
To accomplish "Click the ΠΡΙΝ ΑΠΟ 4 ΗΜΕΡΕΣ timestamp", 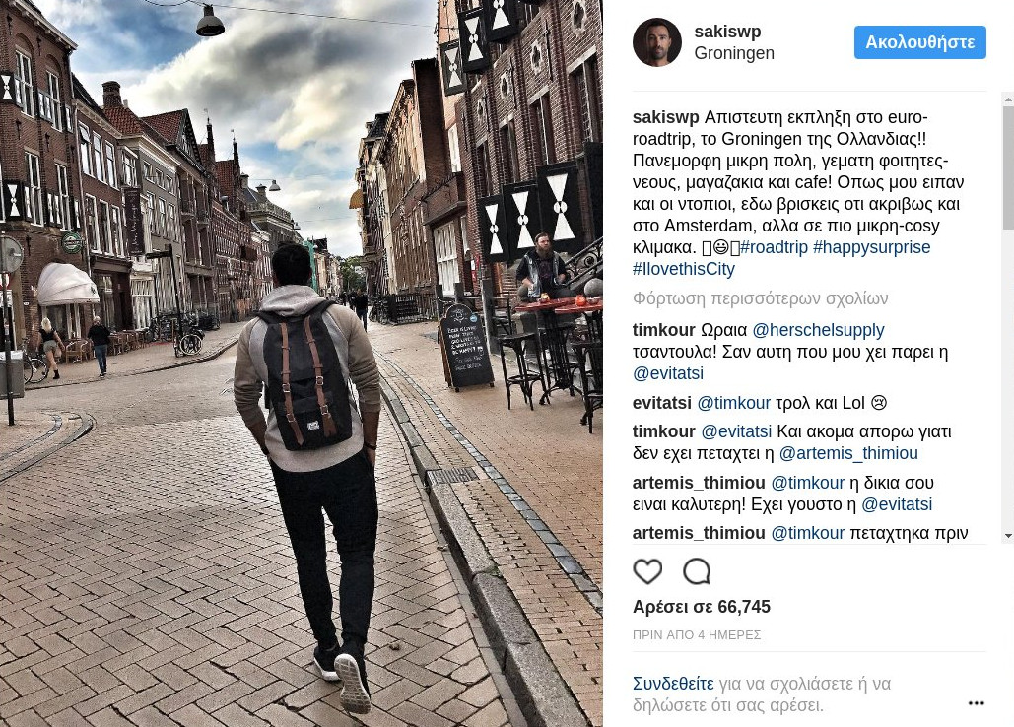I will pos(697,635).
